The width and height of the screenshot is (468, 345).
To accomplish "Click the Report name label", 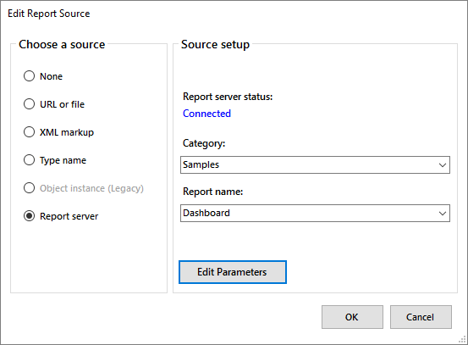I will click(212, 192).
